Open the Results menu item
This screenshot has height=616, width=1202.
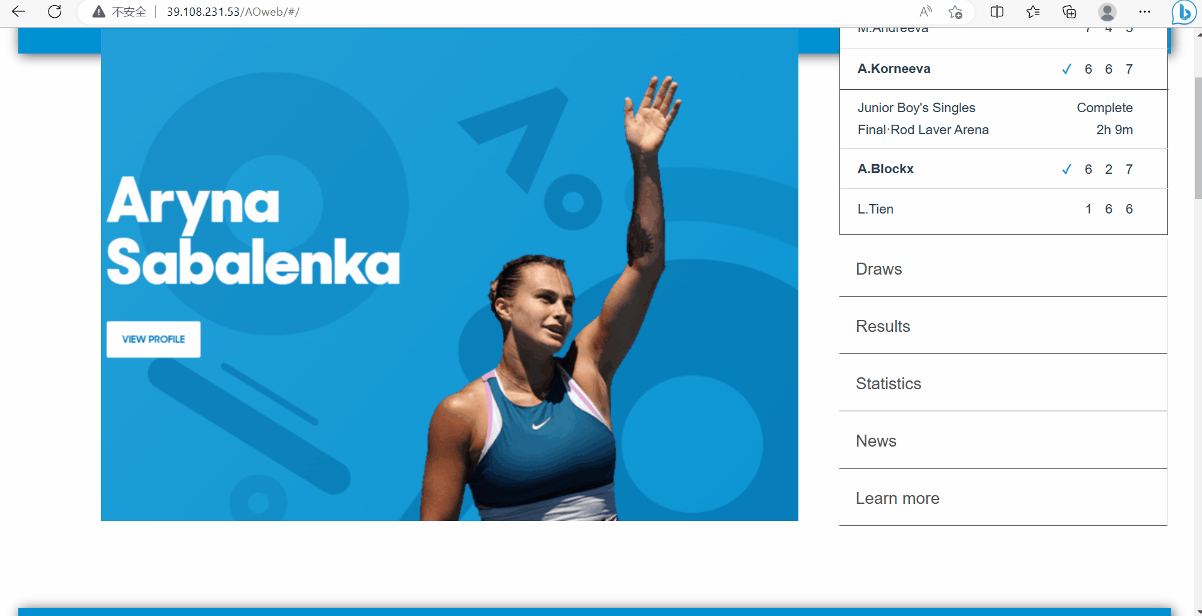tap(1003, 326)
